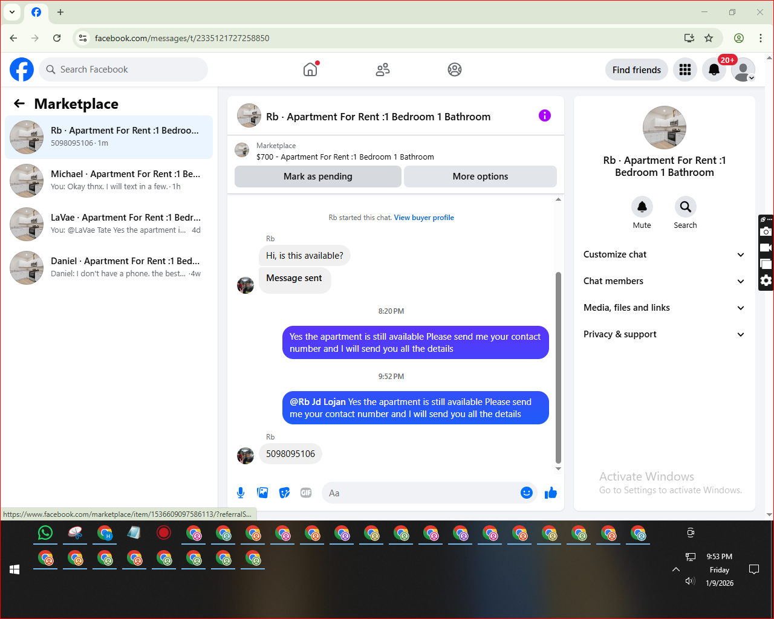
Task: Open the Rb apartment conversation
Action: [109, 137]
